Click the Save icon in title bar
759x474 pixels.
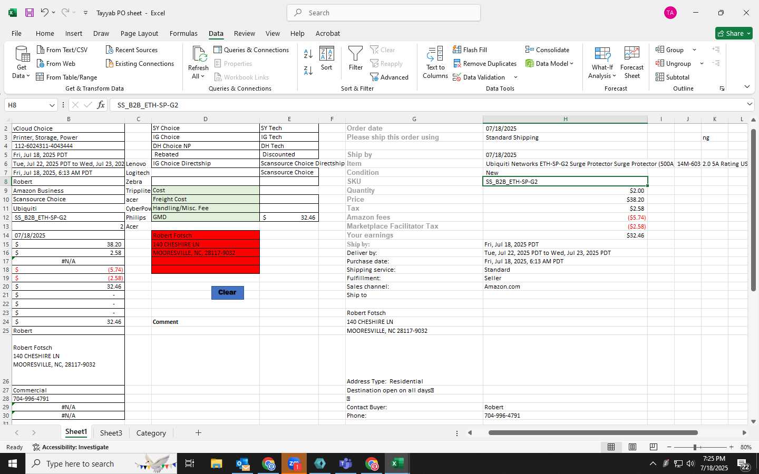pos(30,13)
